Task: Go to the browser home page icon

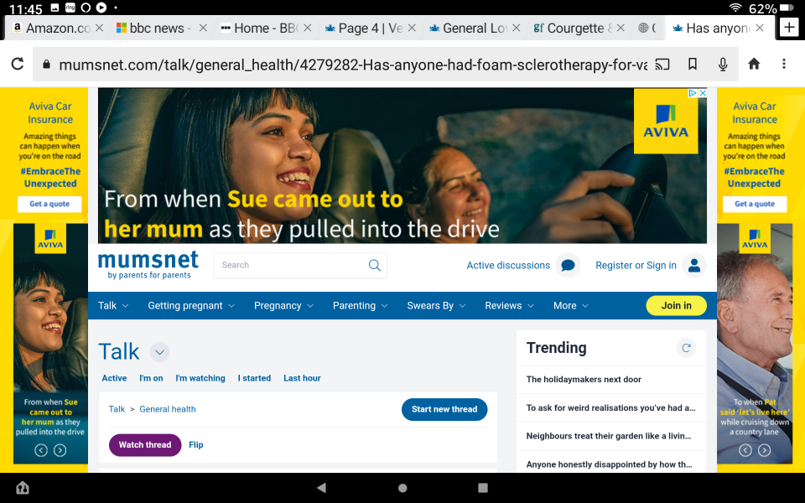Action: tap(754, 64)
